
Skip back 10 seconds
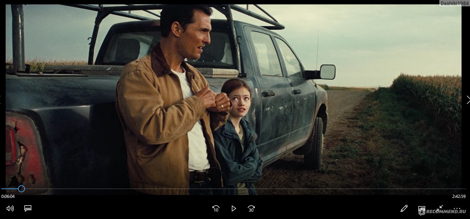(216, 208)
